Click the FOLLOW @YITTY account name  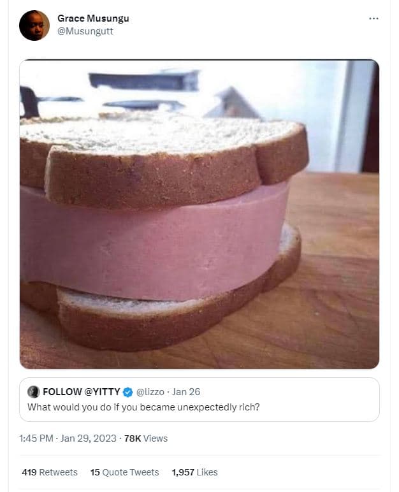[82, 392]
